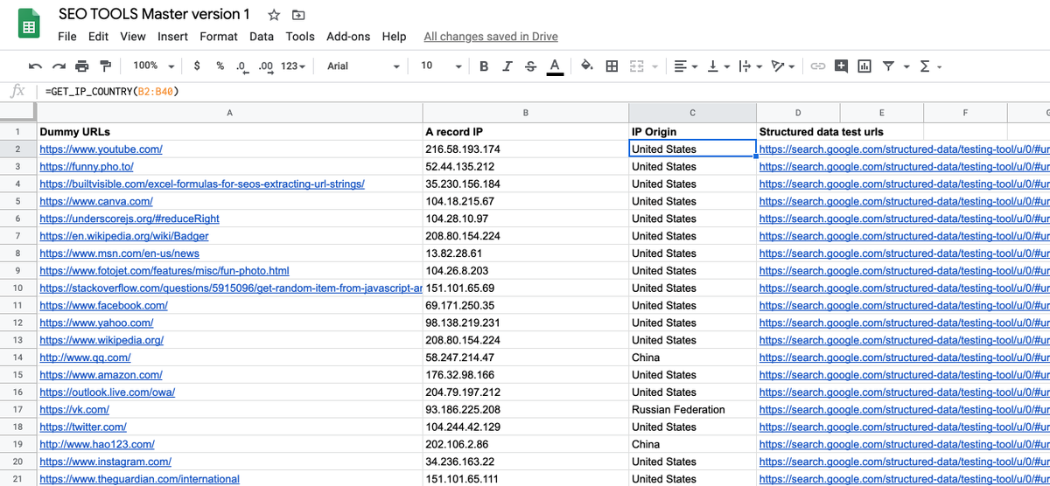Open the canva.com link

click(96, 201)
